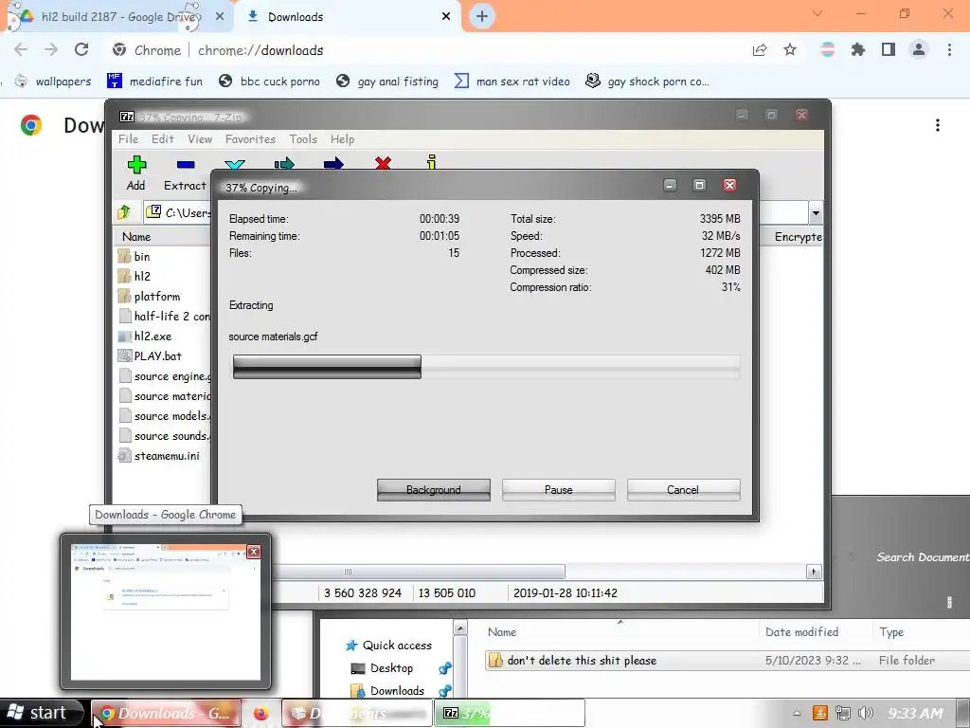The width and height of the screenshot is (970, 728).
Task: Select source models file in 7-Zip list
Action: pyautogui.click(x=165, y=416)
